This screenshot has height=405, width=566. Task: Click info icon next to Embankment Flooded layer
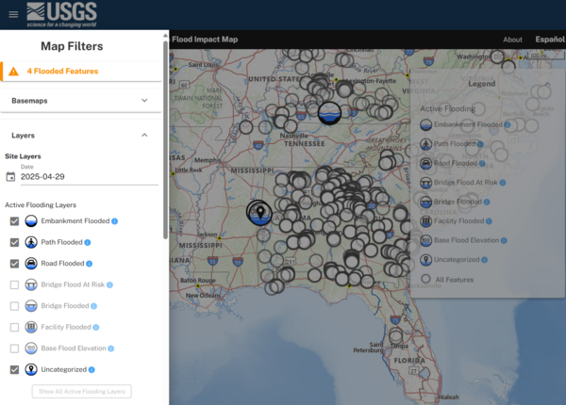coord(115,221)
